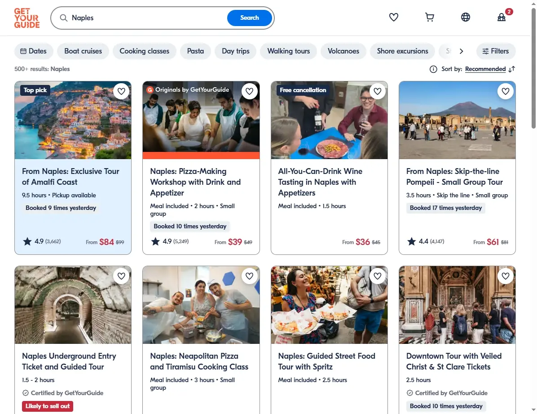537x414 pixels.
Task: Click the From $84 price
Action: point(105,242)
